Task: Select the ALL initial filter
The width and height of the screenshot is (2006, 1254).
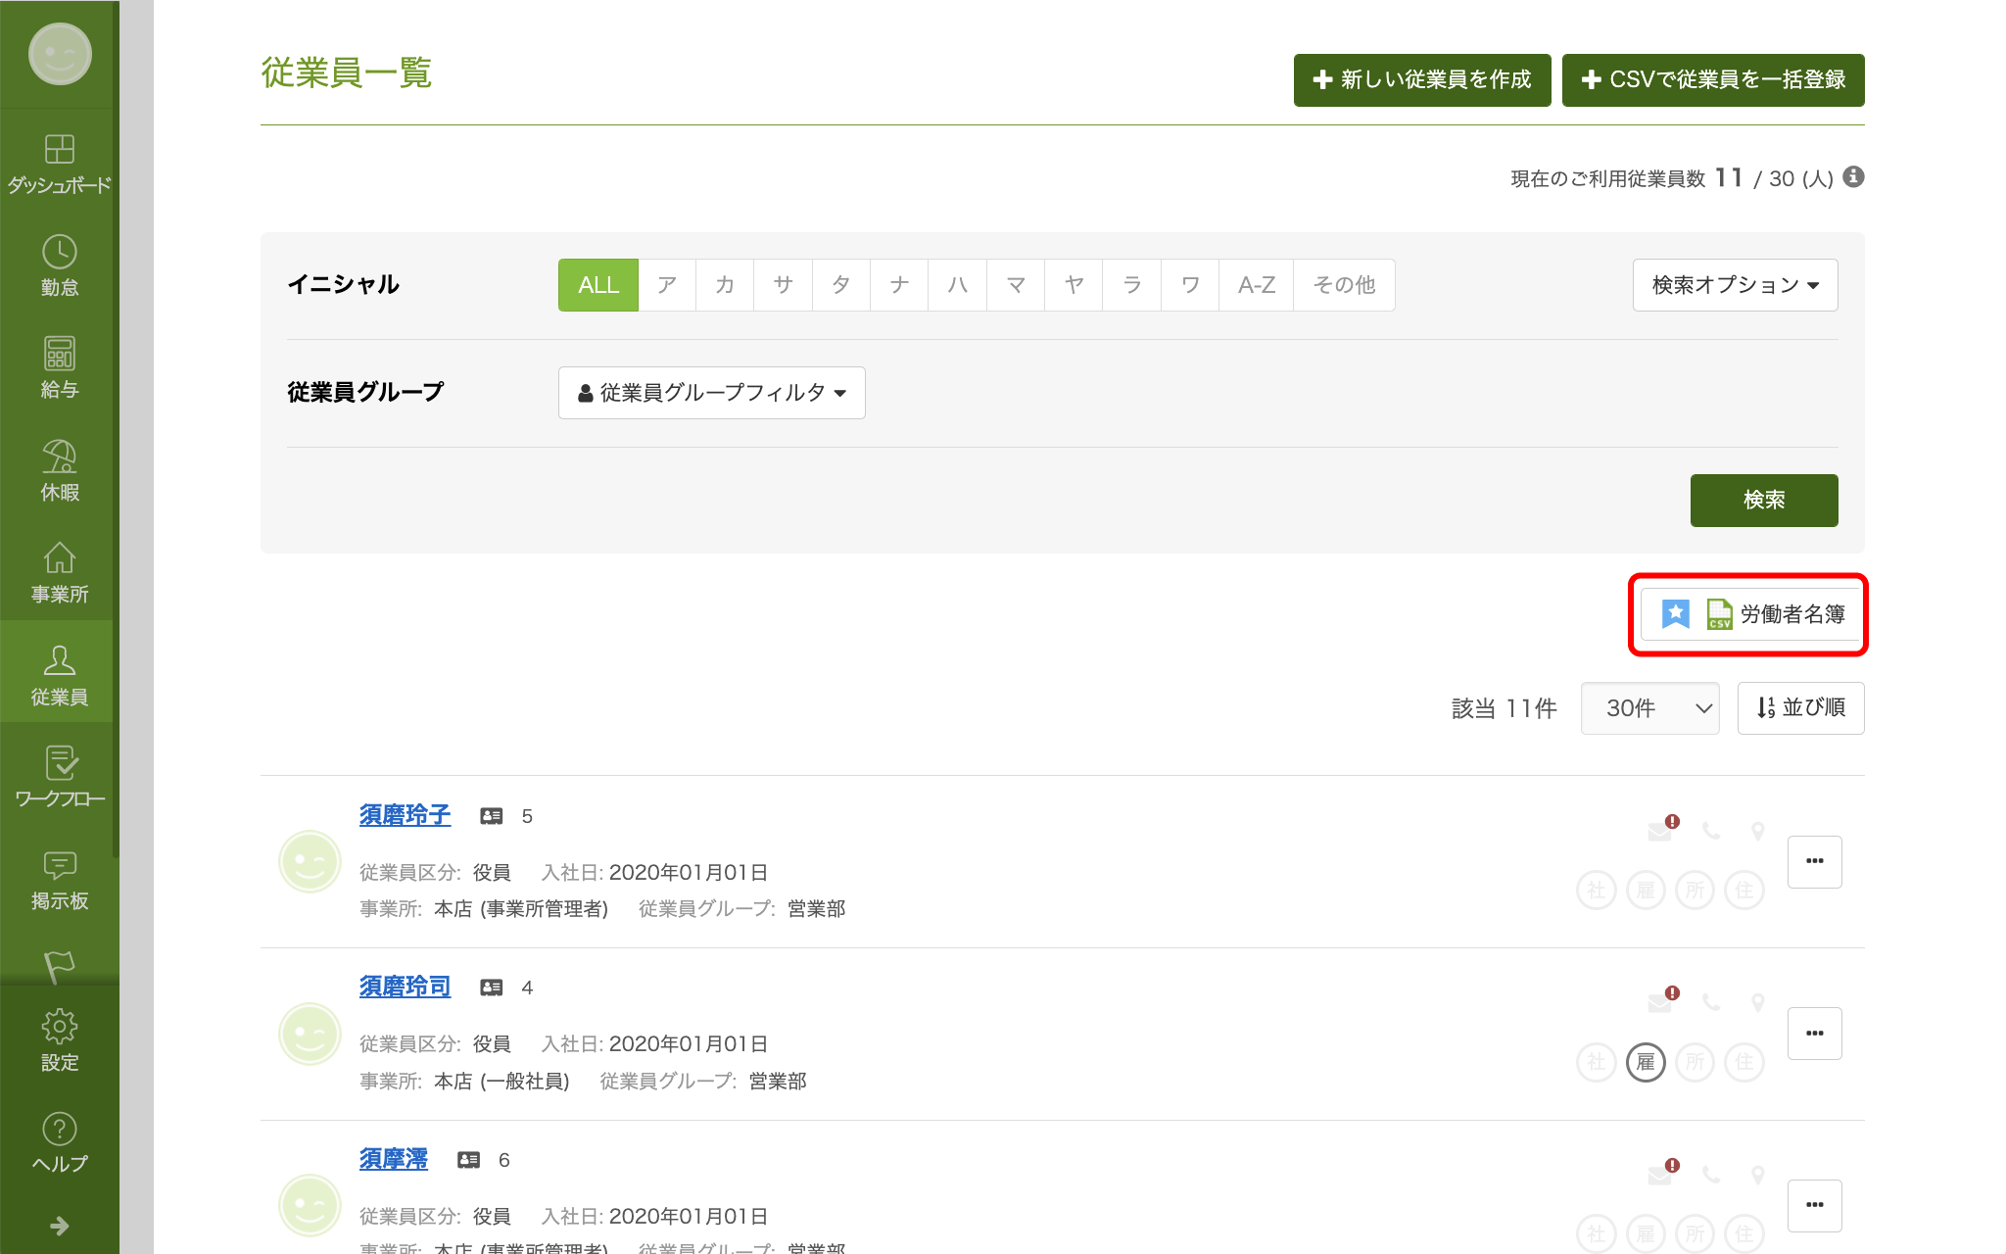Action: pyautogui.click(x=598, y=285)
